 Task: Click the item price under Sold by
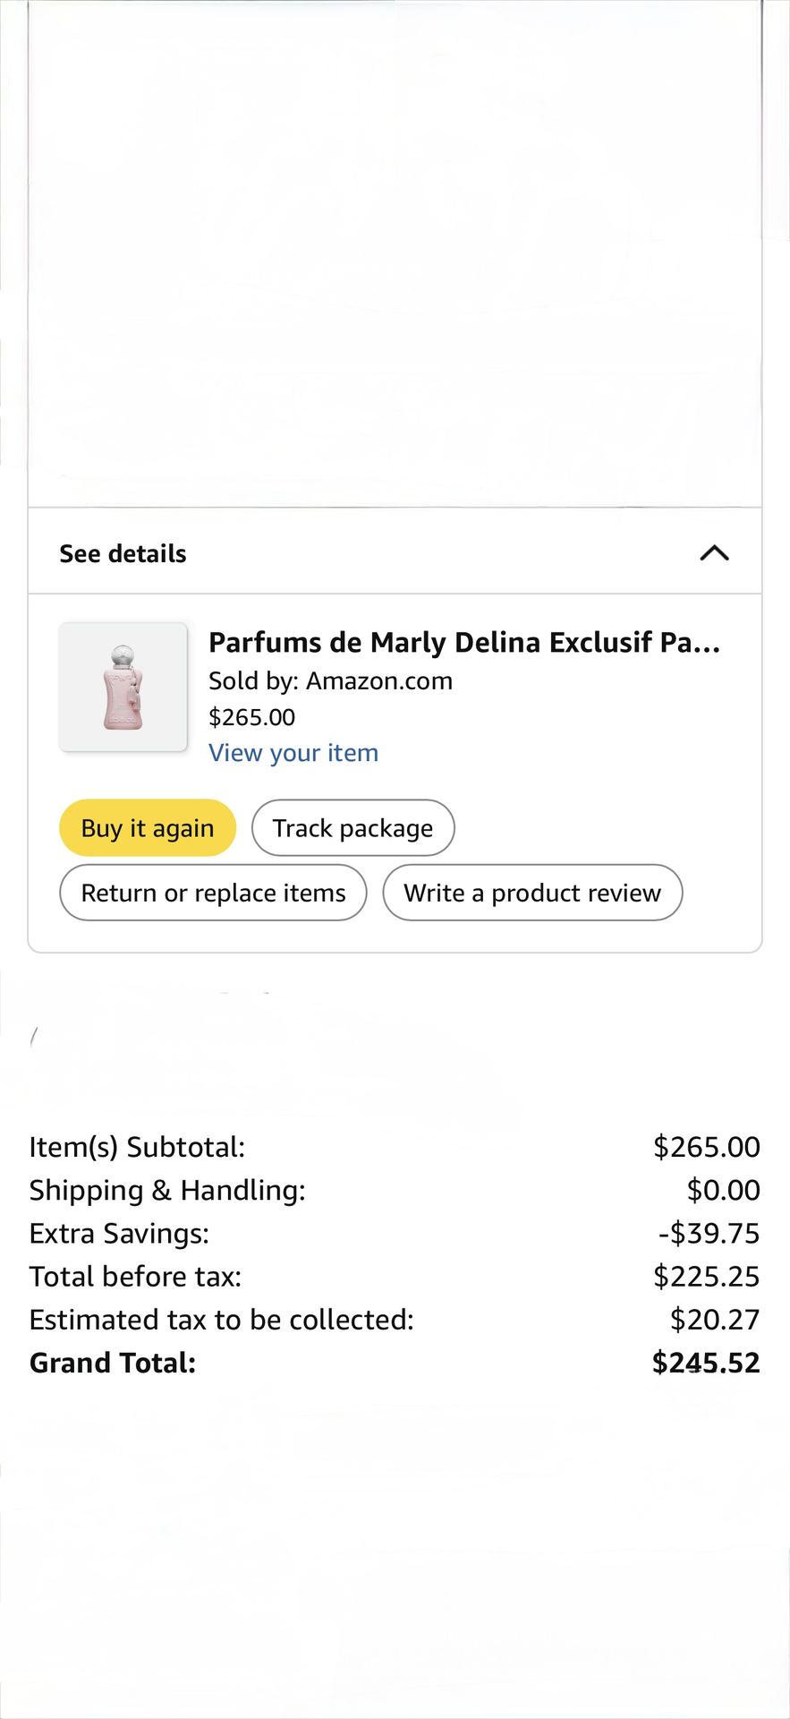coord(251,717)
